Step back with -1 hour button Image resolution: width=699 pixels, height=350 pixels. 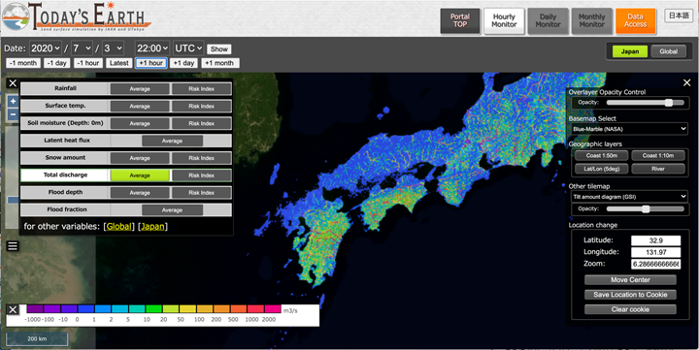coord(88,63)
